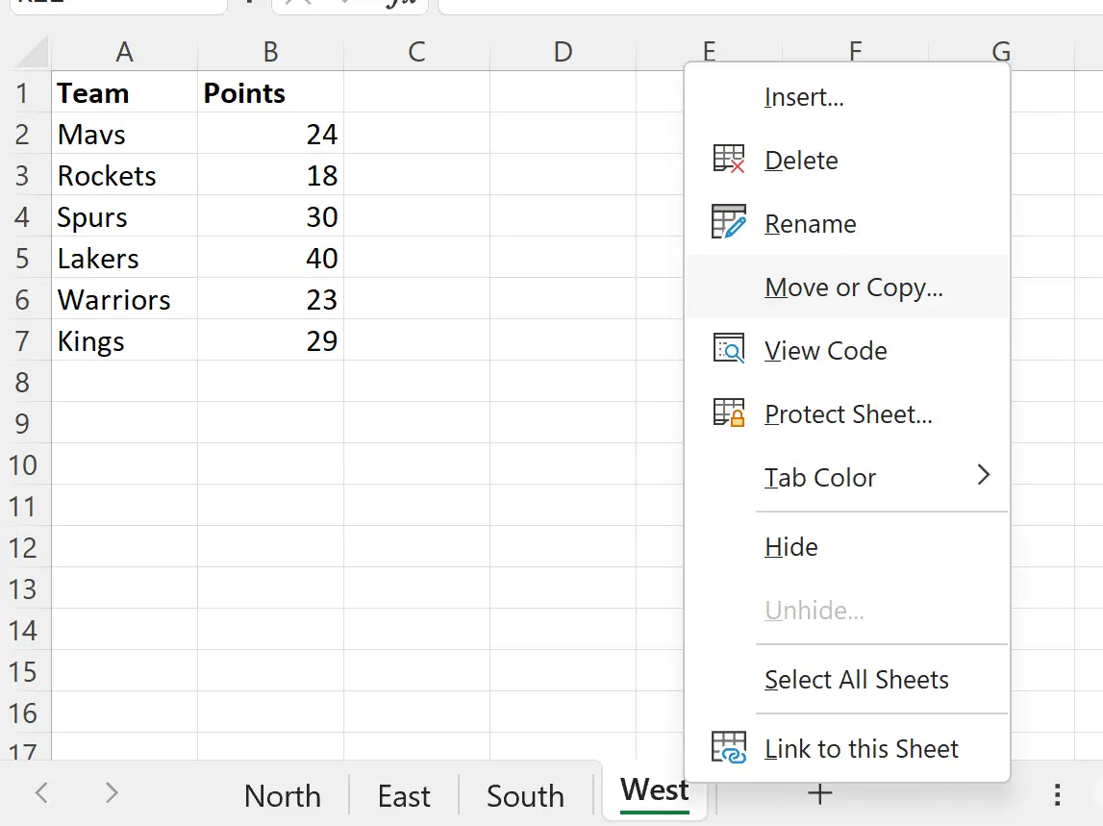
Task: Click the View Code magnifier icon
Action: [x=728, y=350]
